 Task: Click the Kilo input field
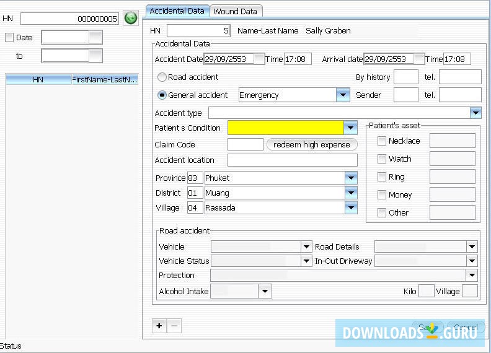click(426, 291)
